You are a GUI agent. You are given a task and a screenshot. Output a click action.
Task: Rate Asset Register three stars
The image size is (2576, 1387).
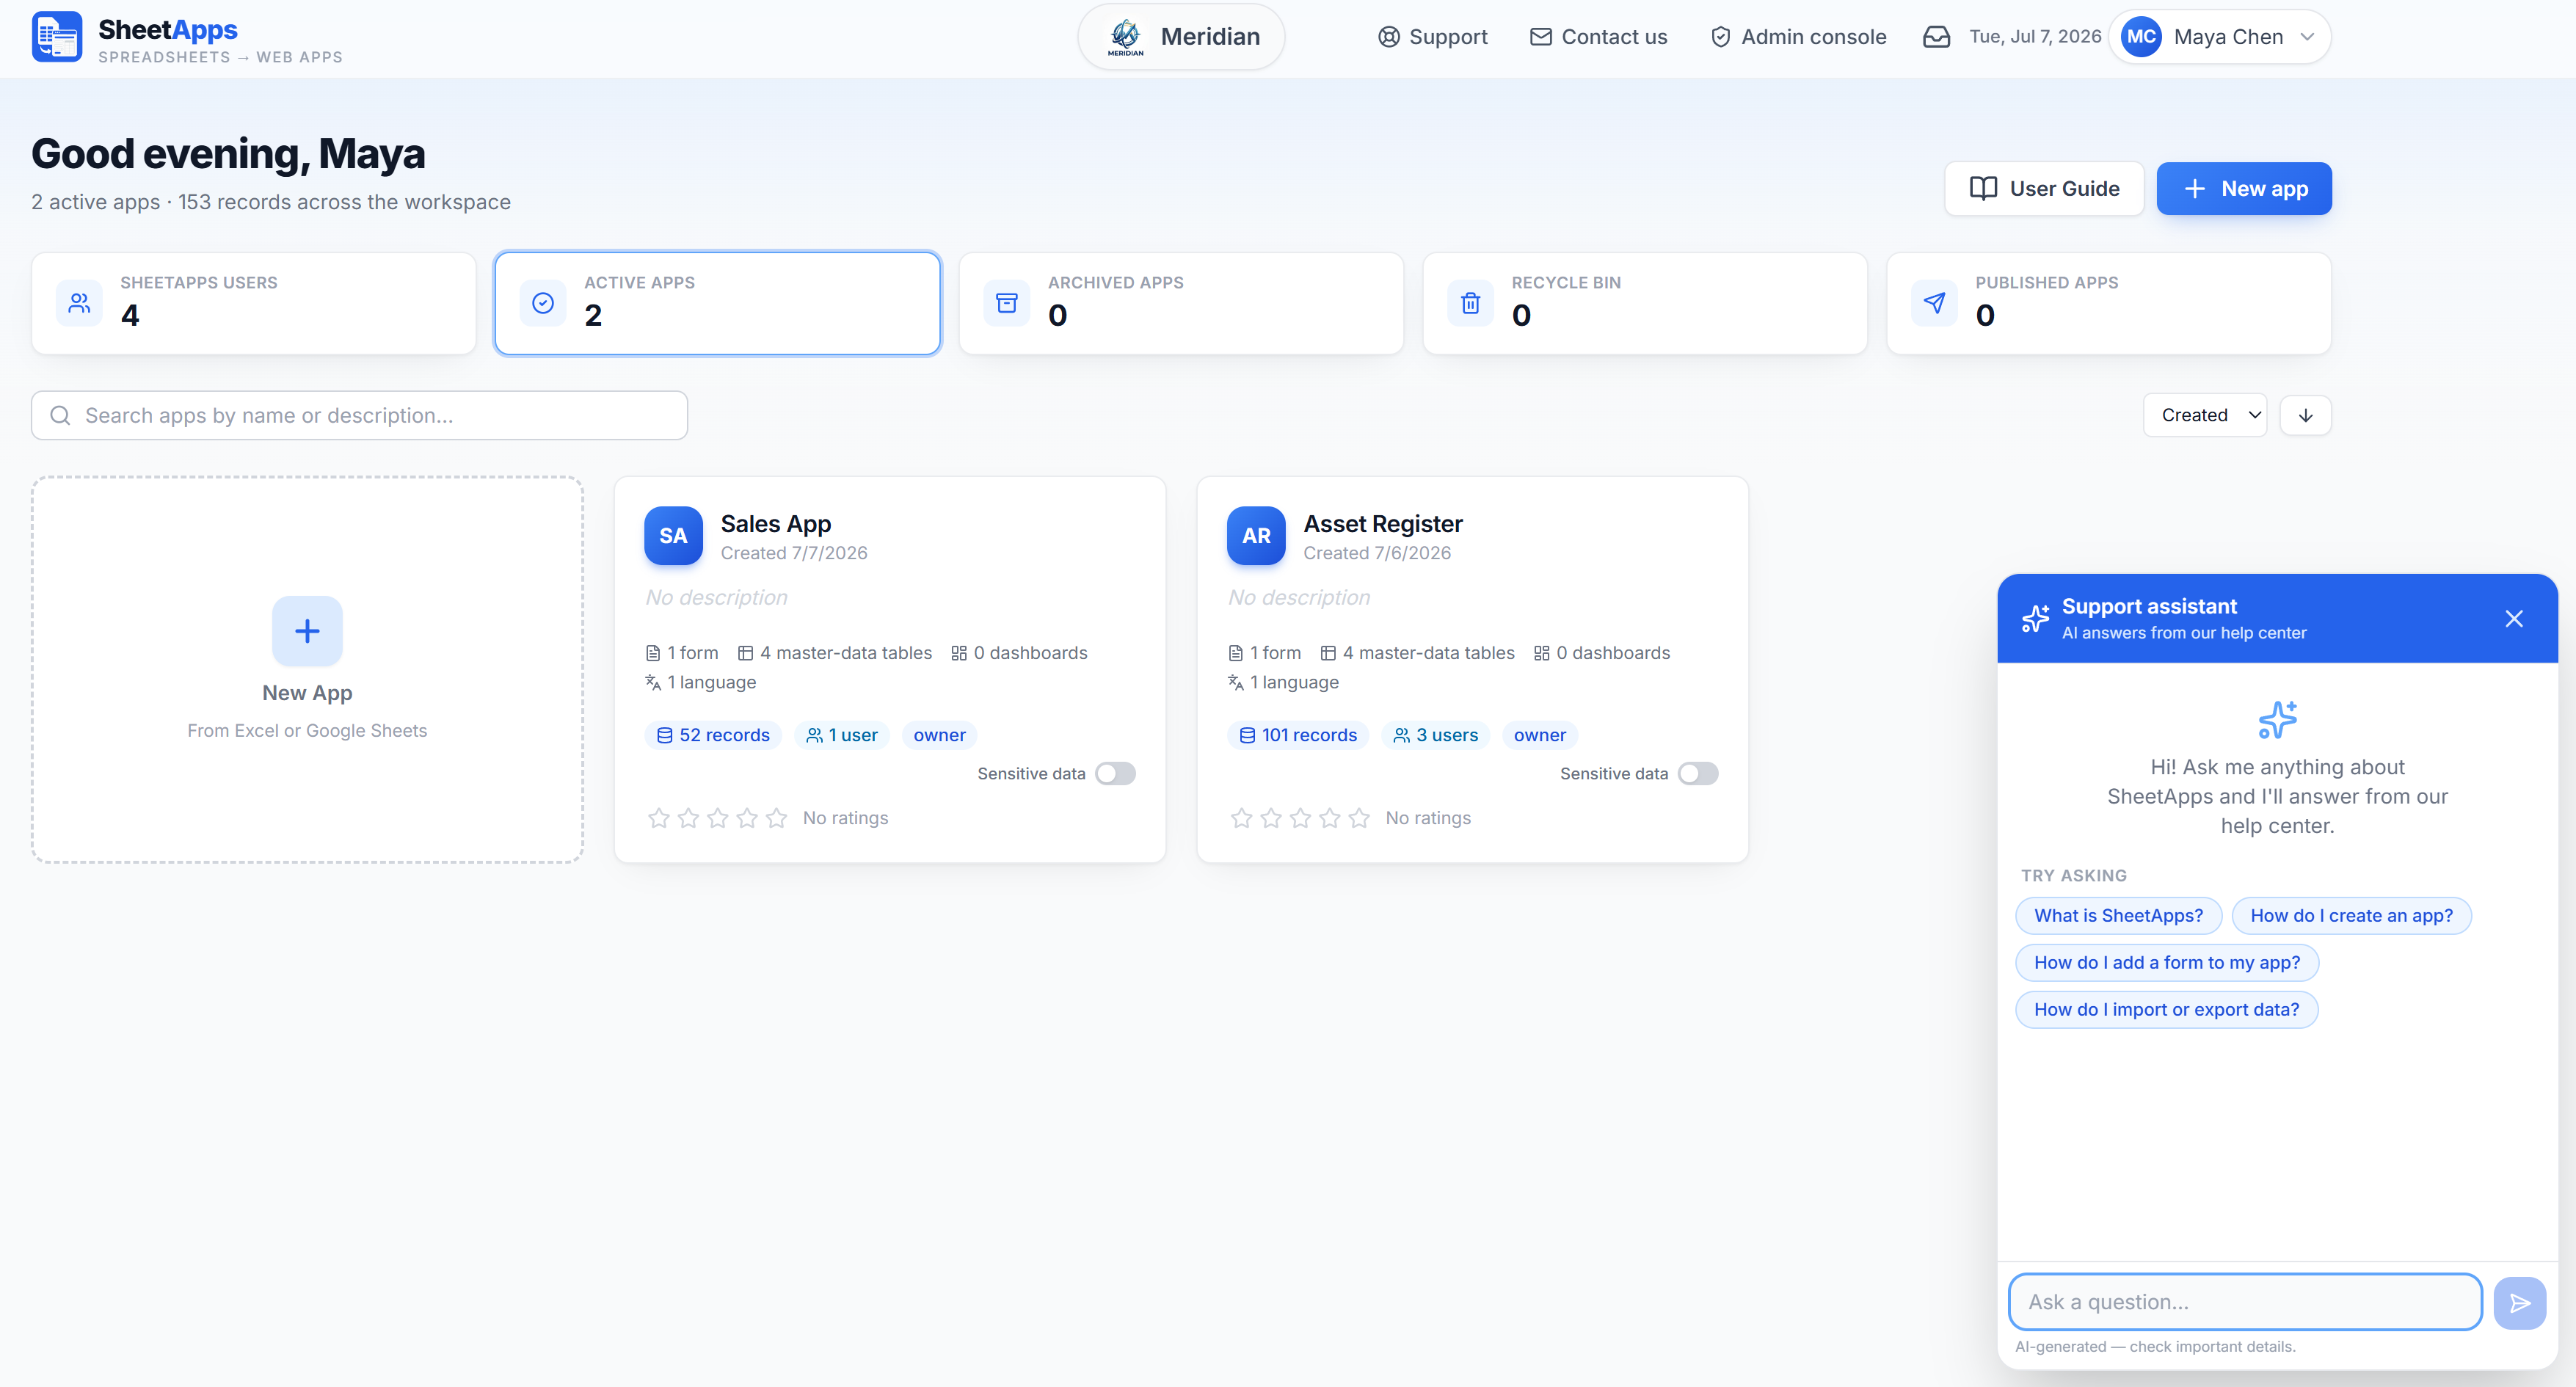pos(1300,818)
